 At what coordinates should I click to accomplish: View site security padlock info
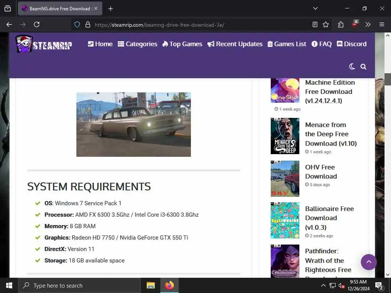[x=87, y=25]
